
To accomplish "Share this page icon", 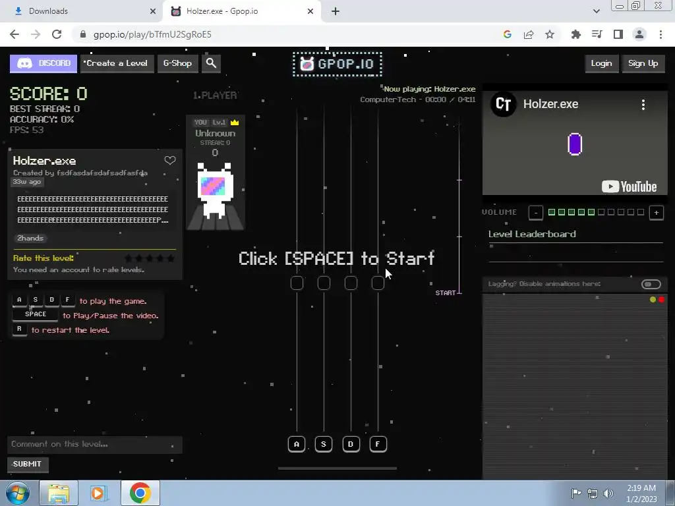I will click(x=529, y=34).
